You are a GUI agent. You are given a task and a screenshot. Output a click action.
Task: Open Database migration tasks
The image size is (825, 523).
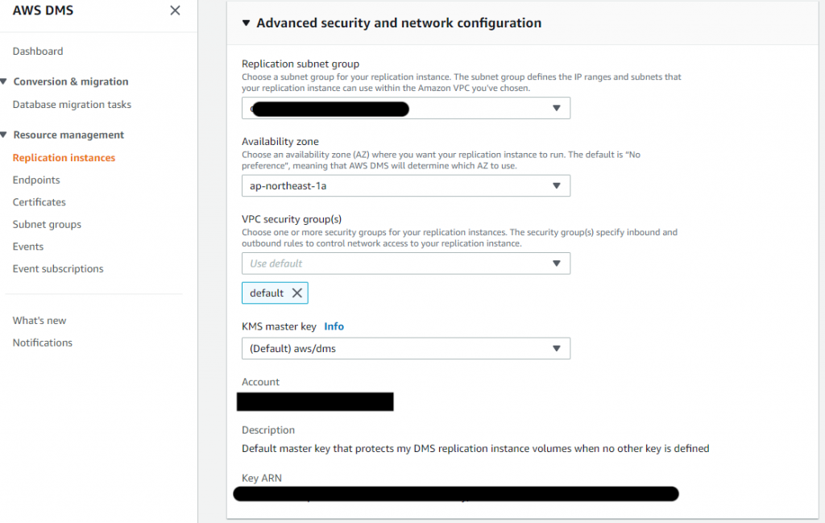click(72, 105)
